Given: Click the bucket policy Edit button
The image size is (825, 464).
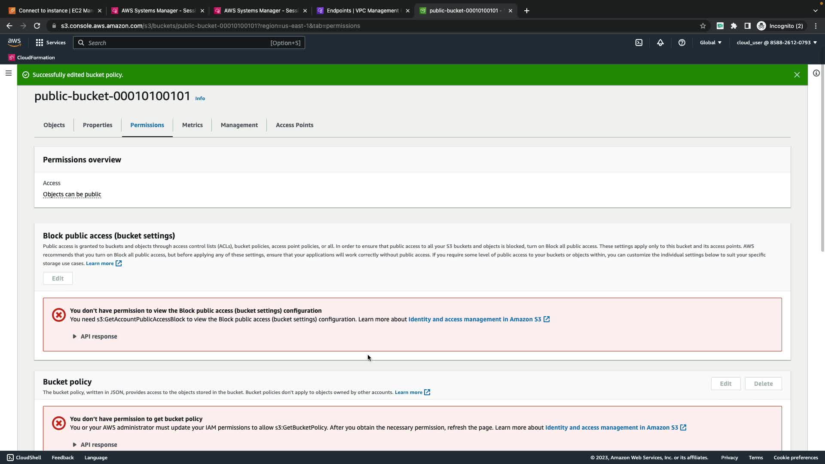Looking at the screenshot, I should (725, 384).
